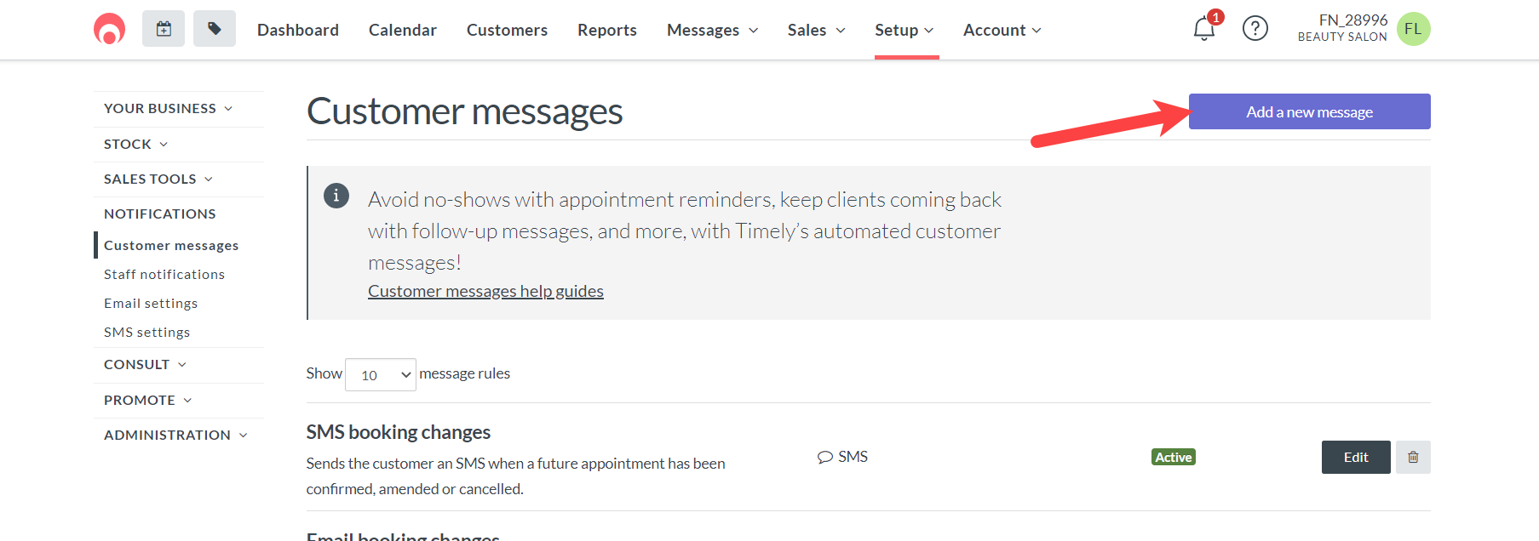Open the notifications bell icon
The image size is (1539, 541).
[1204, 29]
